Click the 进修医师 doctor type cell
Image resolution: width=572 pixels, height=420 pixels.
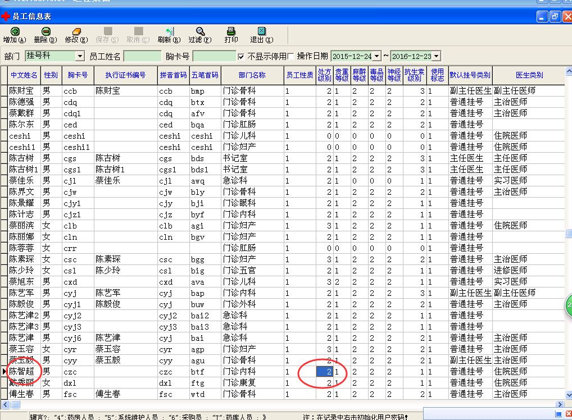(x=529, y=271)
